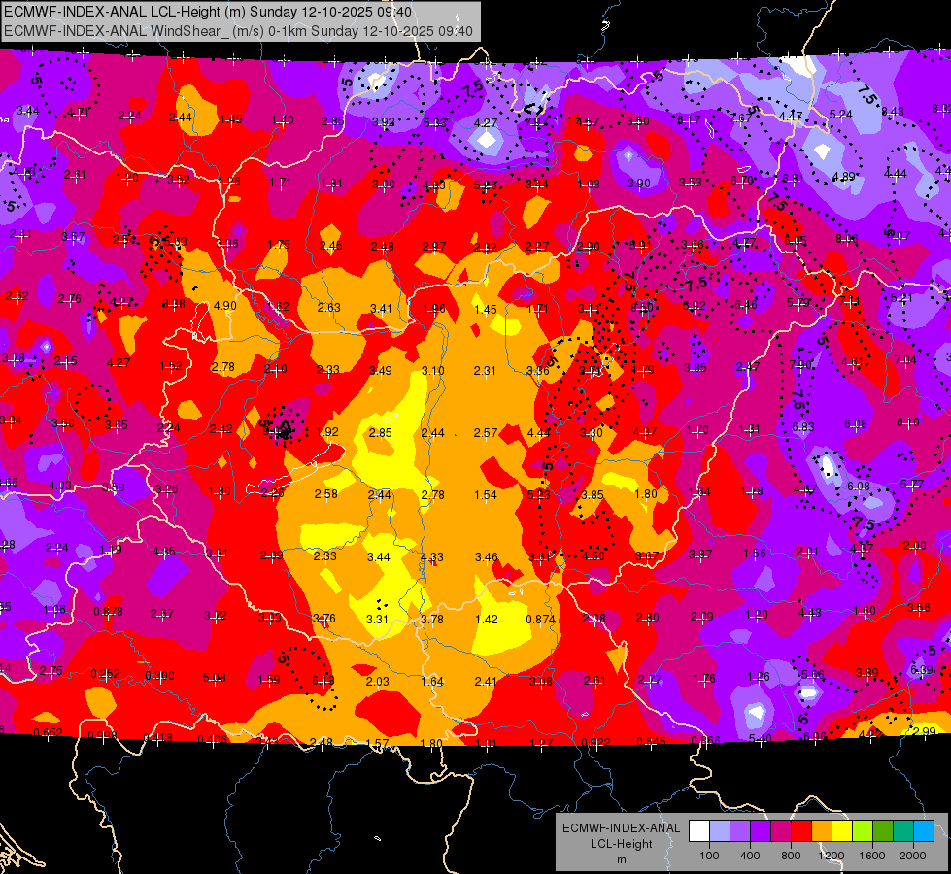
Task: Click the lime green legend swatch
Action: pyautogui.click(x=863, y=831)
